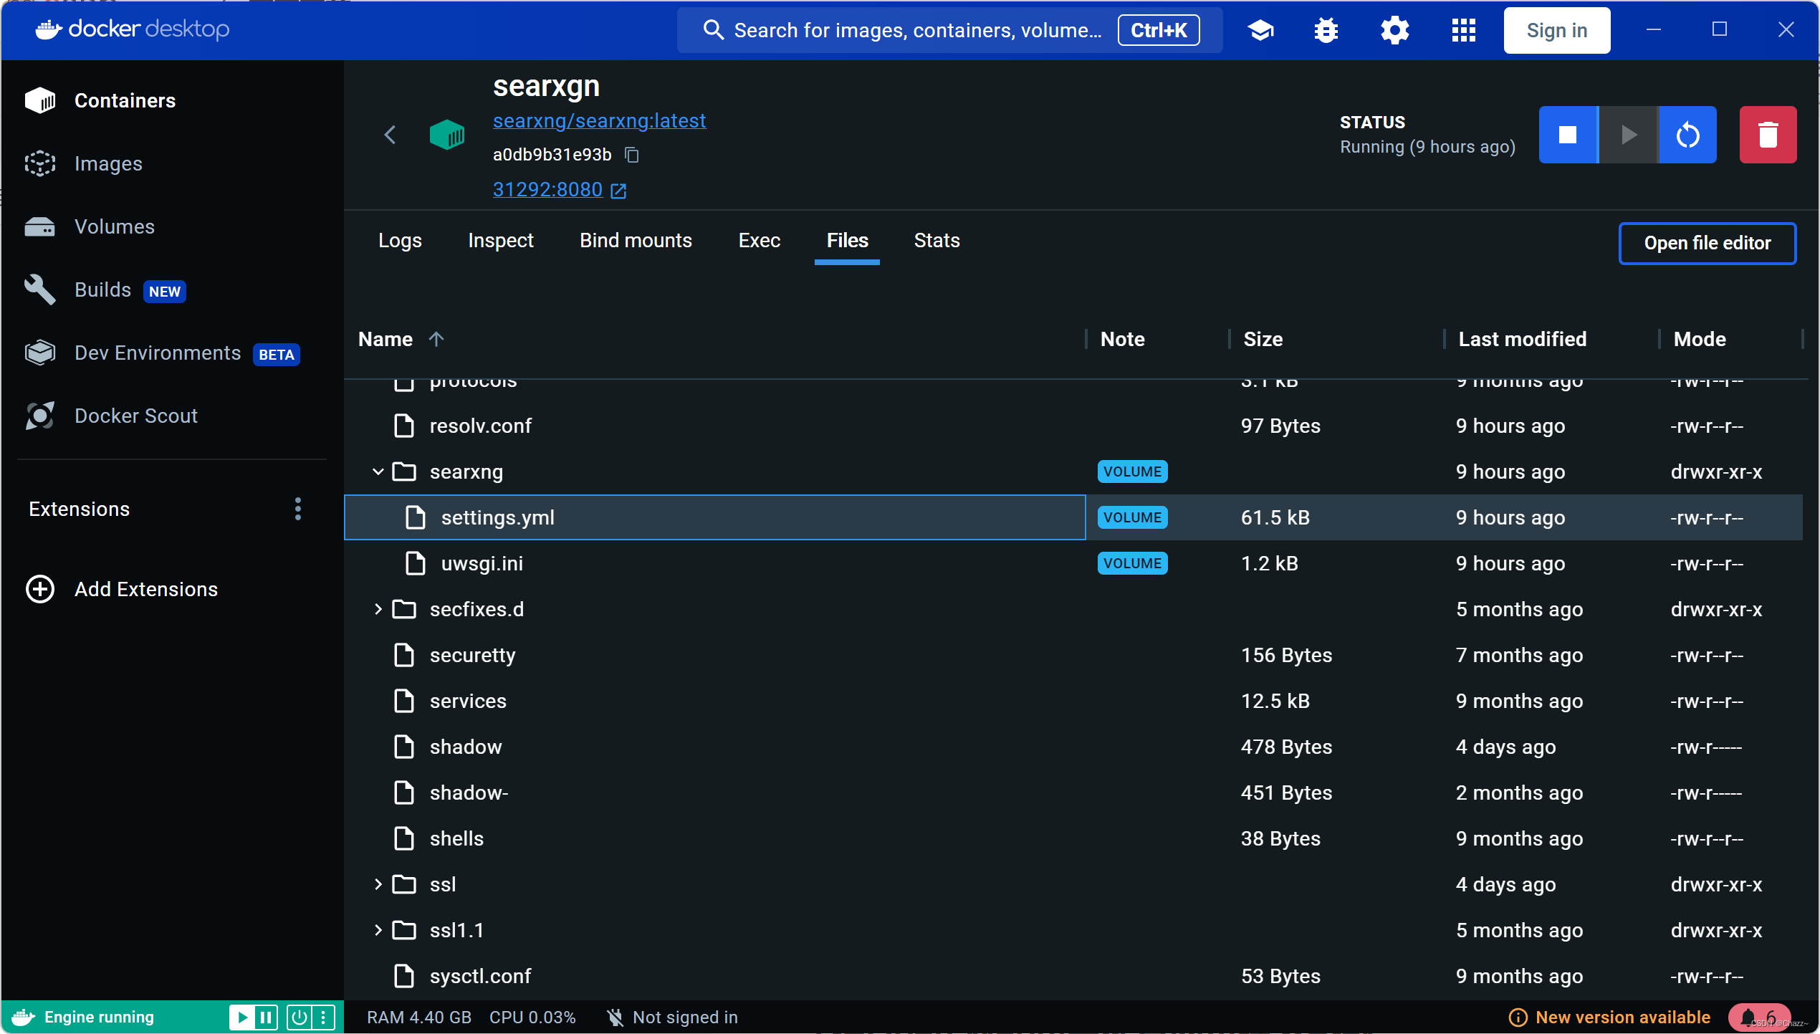Expand the secfixes.d folder

pos(378,609)
